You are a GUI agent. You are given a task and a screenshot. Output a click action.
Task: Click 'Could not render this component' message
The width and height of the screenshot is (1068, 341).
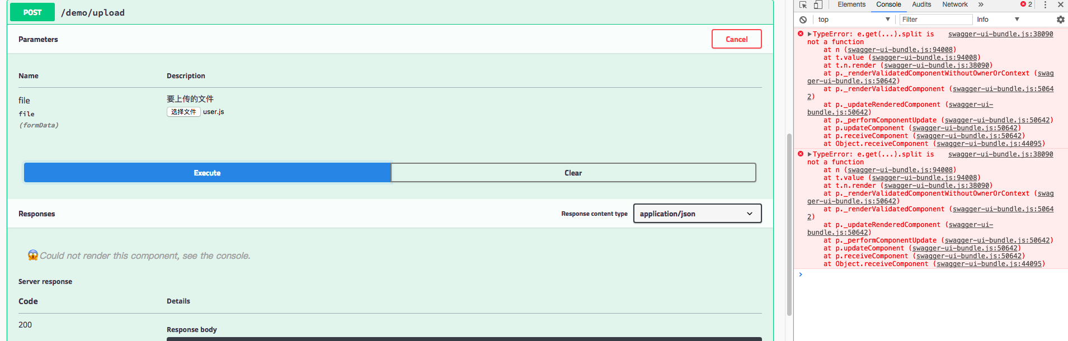(x=145, y=255)
